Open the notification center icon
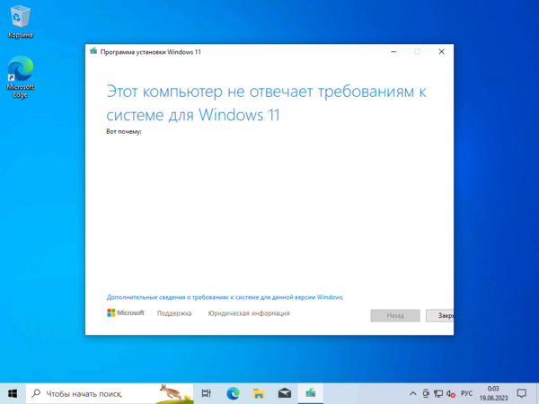The image size is (539, 404). point(521,393)
